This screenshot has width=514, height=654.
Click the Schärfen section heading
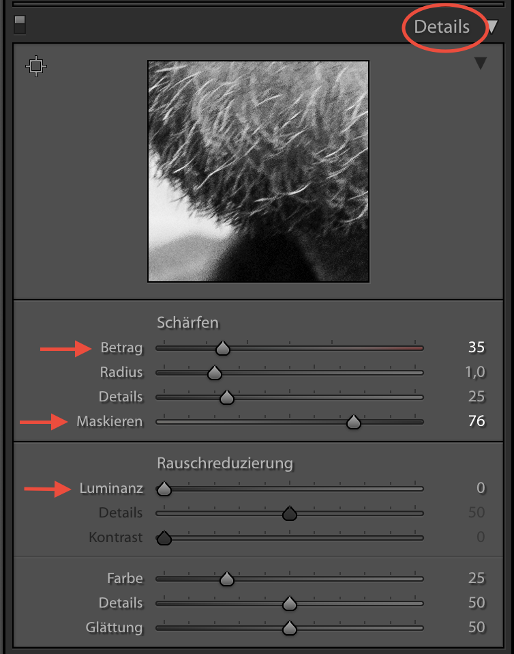click(x=188, y=322)
